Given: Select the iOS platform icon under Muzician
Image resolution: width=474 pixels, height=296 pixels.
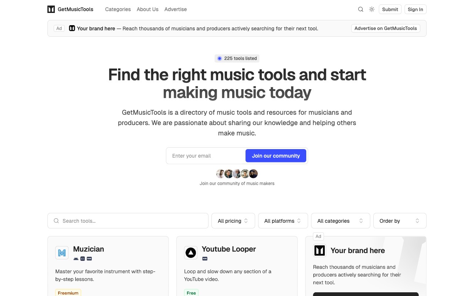Looking at the screenshot, I should [x=82, y=259].
